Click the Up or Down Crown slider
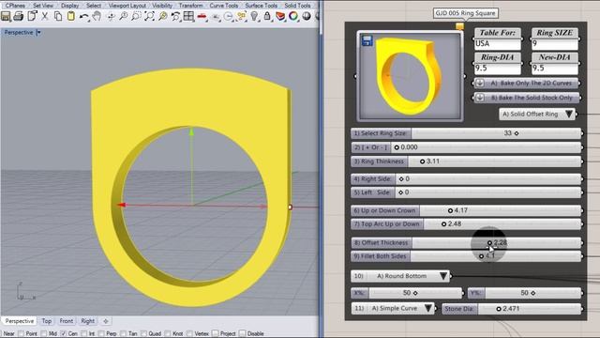 (x=467, y=210)
